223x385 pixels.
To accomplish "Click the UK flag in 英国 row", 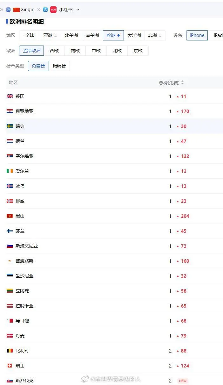I will 10,96.
